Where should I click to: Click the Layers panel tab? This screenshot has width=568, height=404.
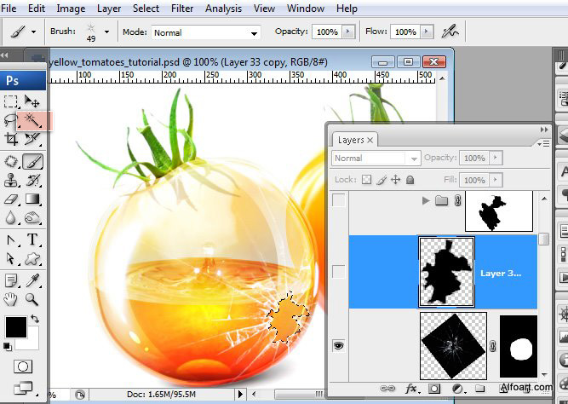(x=351, y=140)
